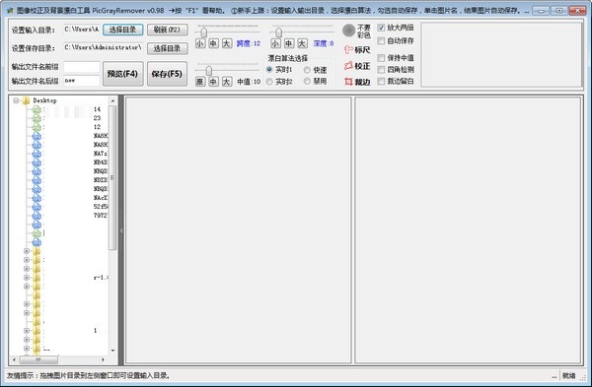Click the 刷新(F2) refresh button
This screenshot has height=387, width=592.
[x=168, y=30]
